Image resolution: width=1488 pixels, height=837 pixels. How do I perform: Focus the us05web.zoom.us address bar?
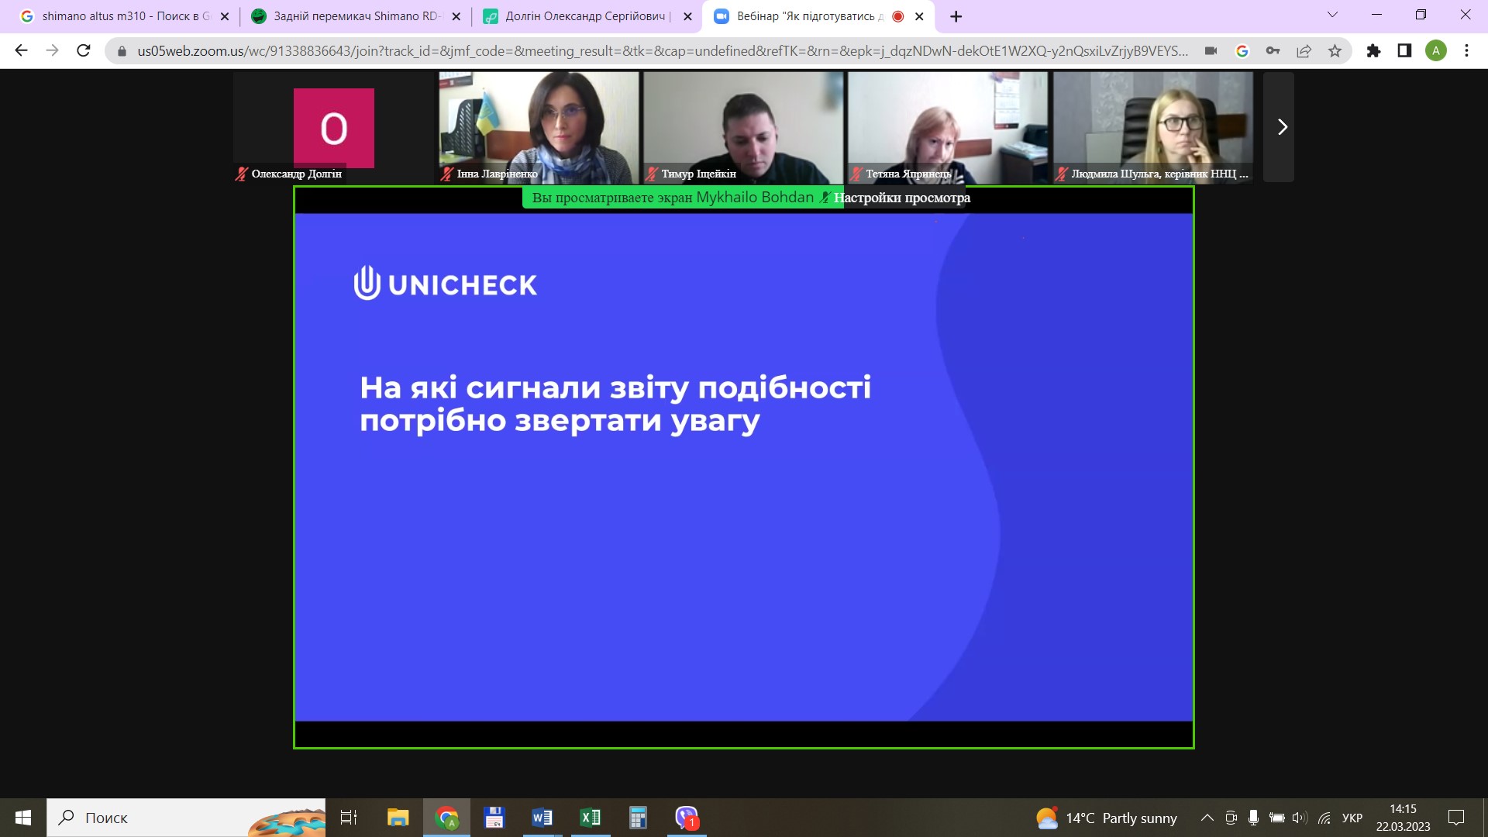(663, 51)
